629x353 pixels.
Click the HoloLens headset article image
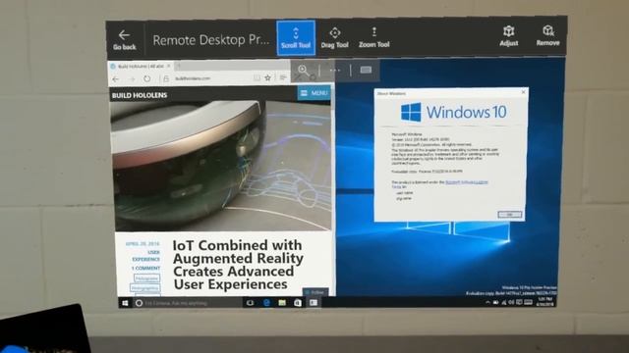click(220, 166)
